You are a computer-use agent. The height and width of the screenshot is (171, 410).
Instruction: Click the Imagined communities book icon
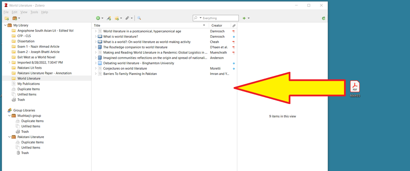coord(100,58)
